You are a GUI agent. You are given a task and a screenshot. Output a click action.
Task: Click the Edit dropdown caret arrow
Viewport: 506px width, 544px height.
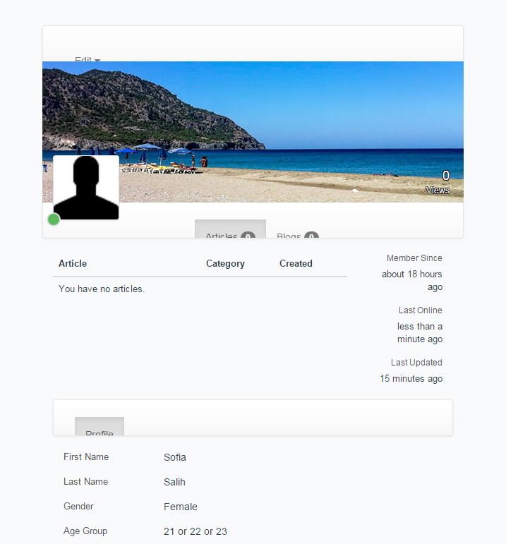tap(97, 61)
